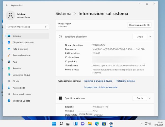Image resolution: width=165 pixels, height=127 pixels.
Task: Open Windows Update settings
Action: pyautogui.click(x=27, y=101)
